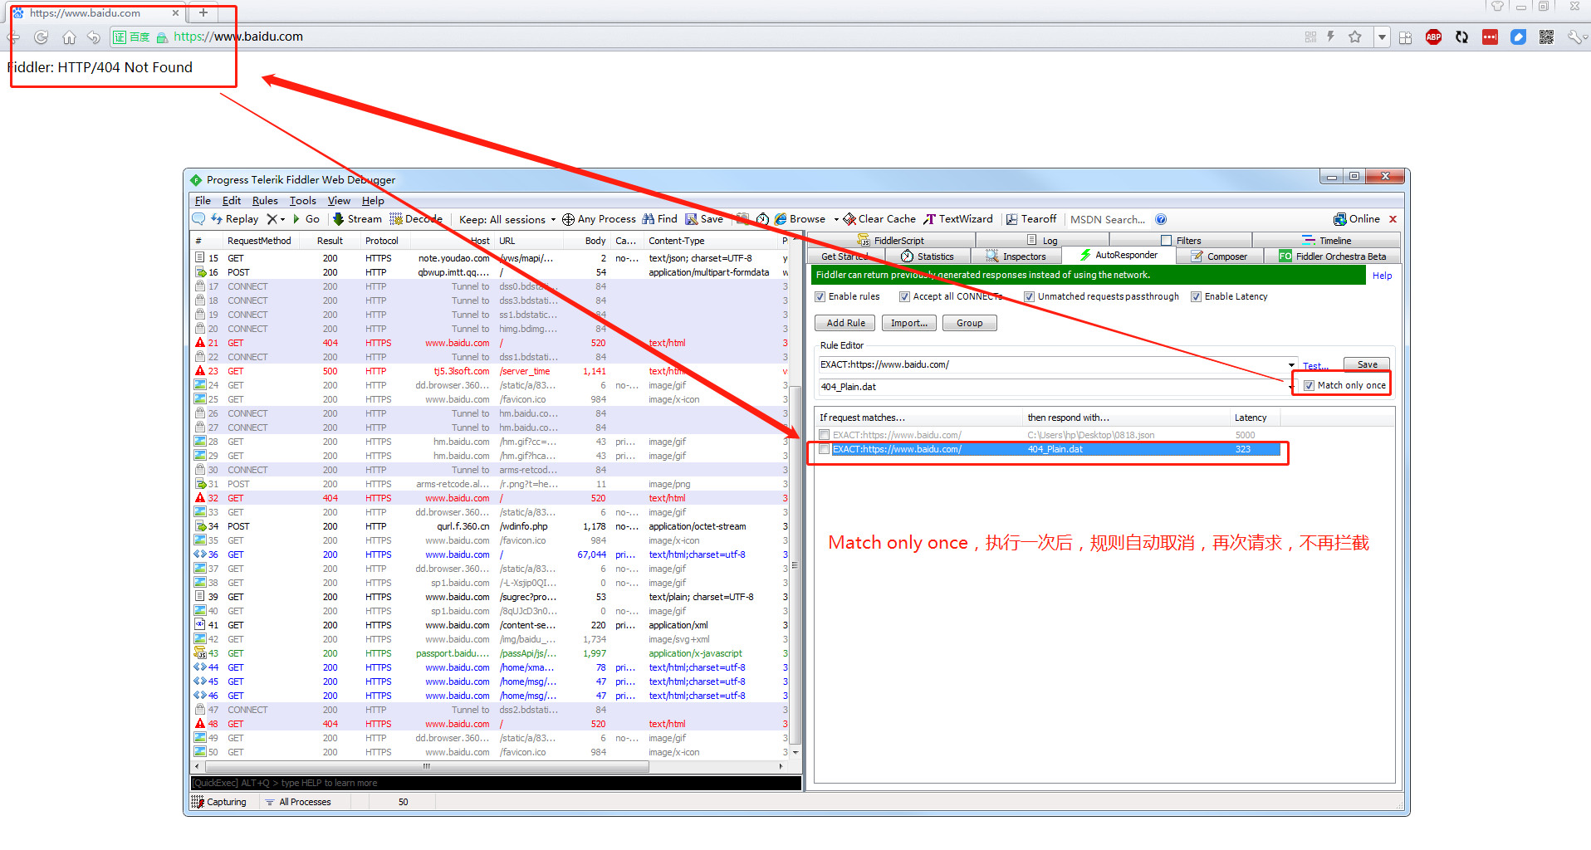Open Tools menu in Fiddler
This screenshot has height=850, width=1591.
click(x=303, y=201)
